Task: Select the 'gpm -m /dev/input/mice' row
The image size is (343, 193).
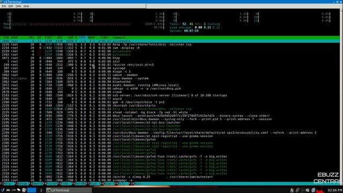Action: [x=170, y=102]
